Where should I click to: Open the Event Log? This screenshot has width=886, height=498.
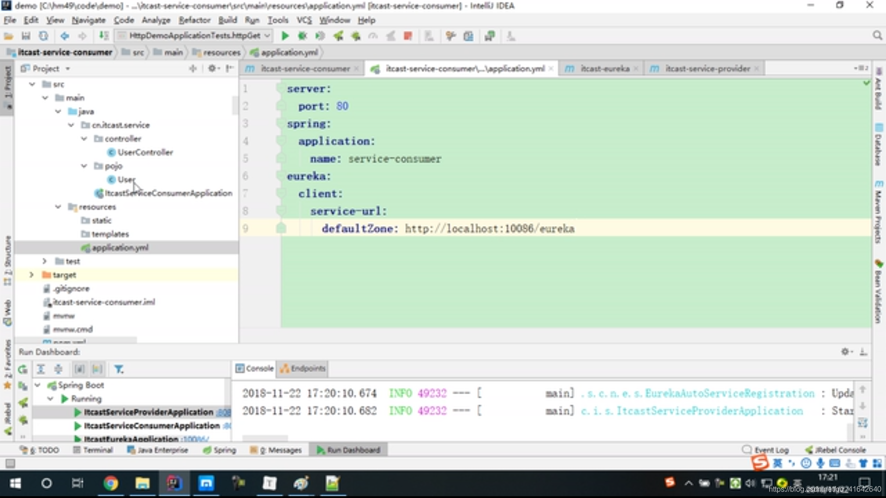(x=766, y=450)
